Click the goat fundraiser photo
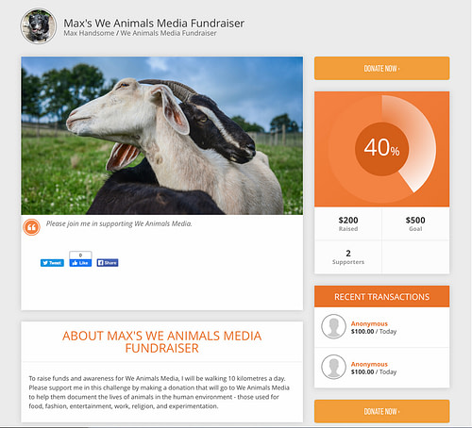 point(162,136)
